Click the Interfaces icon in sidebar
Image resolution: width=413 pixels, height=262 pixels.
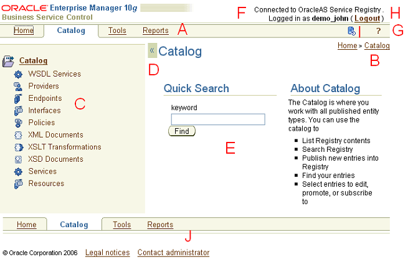pyautogui.click(x=18, y=111)
